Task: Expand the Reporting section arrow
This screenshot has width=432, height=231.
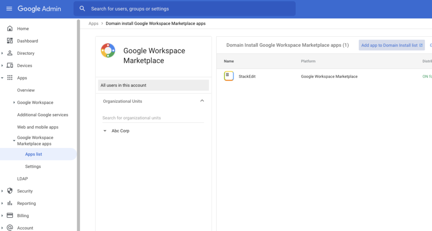Action: pos(2,203)
